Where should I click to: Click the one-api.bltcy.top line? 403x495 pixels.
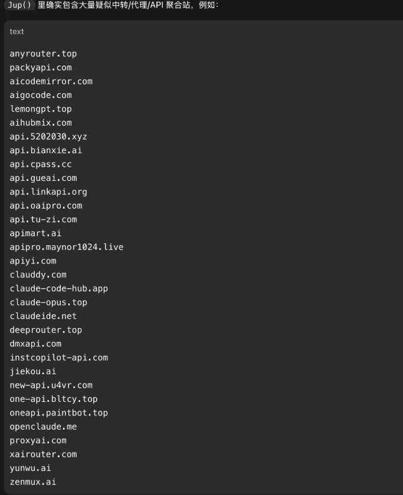54,399
